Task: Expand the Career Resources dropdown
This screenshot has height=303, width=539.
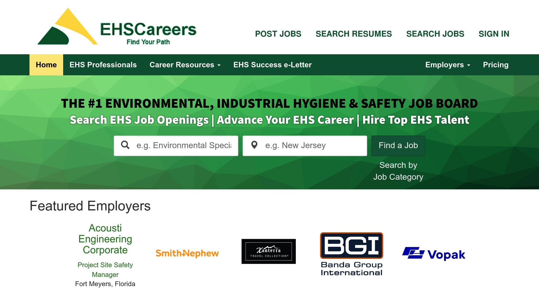Action: pos(185,65)
